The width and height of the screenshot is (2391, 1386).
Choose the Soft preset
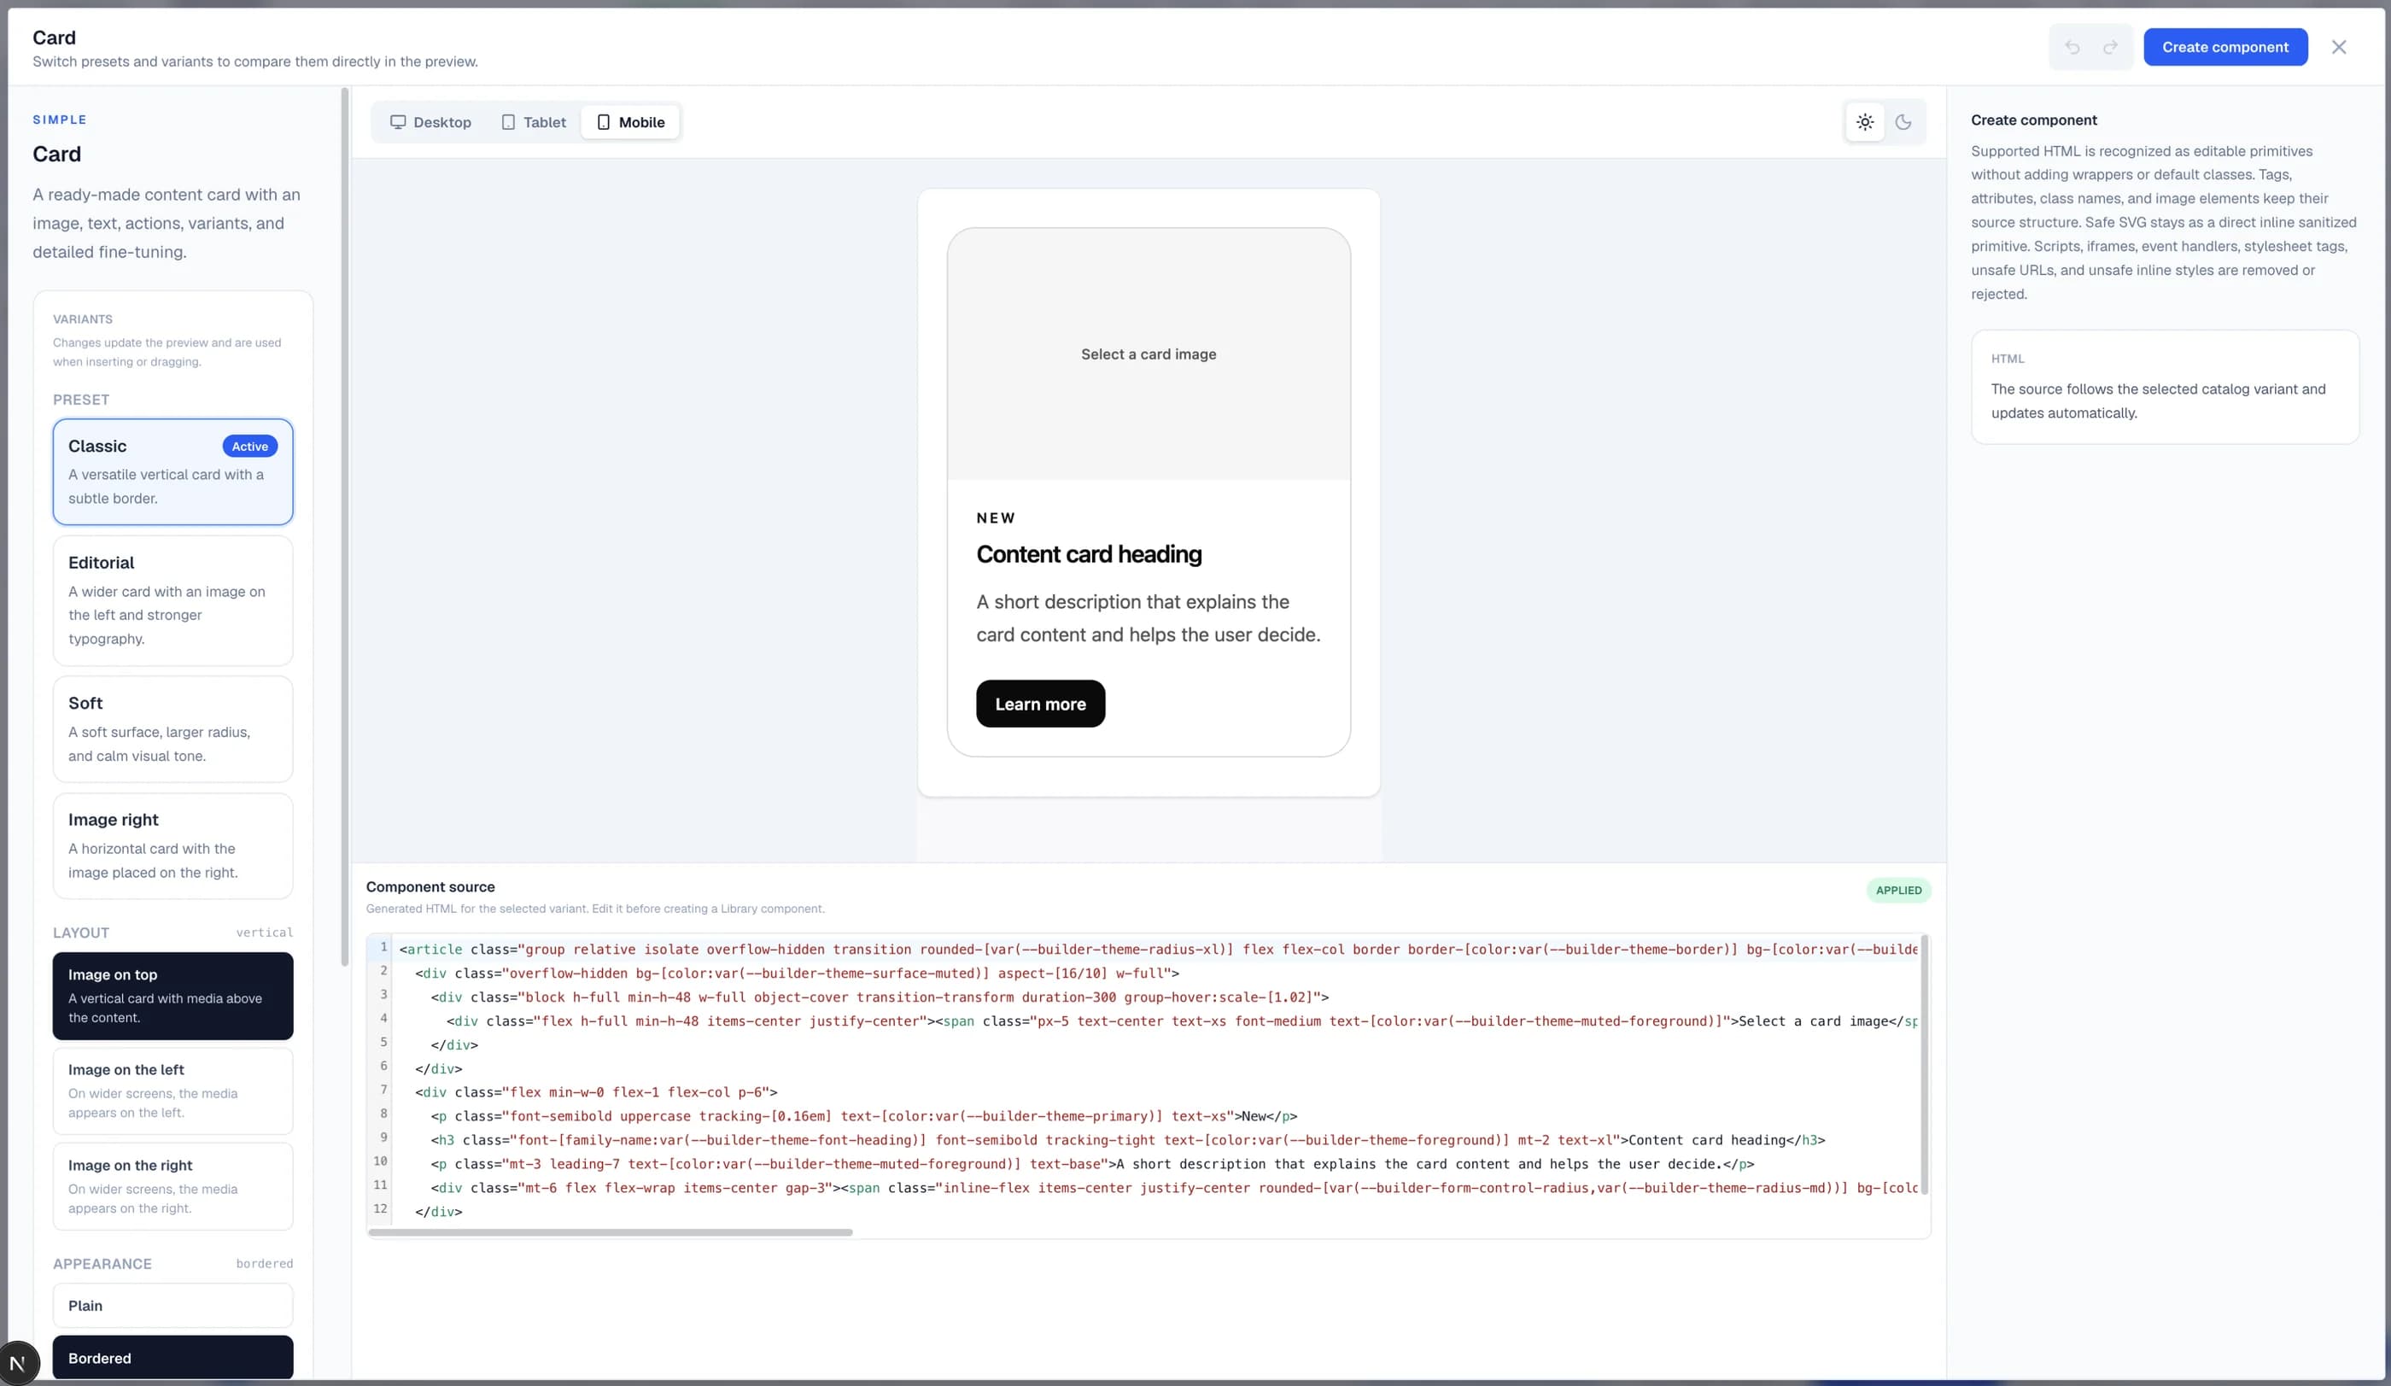[172, 728]
